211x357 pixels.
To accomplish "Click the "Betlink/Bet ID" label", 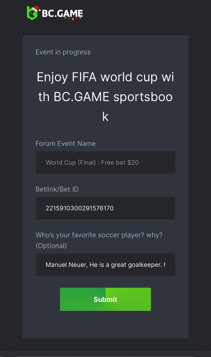I will click(57, 189).
